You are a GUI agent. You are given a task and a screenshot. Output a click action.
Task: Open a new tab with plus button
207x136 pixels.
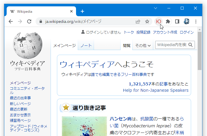pyautogui.click(x=82, y=11)
